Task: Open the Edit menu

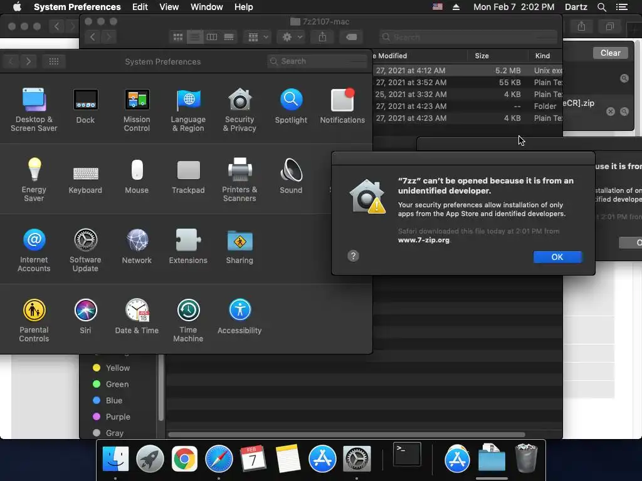Action: (x=140, y=7)
